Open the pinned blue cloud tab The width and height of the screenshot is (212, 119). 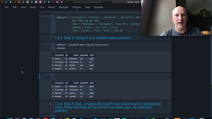(6, 2)
